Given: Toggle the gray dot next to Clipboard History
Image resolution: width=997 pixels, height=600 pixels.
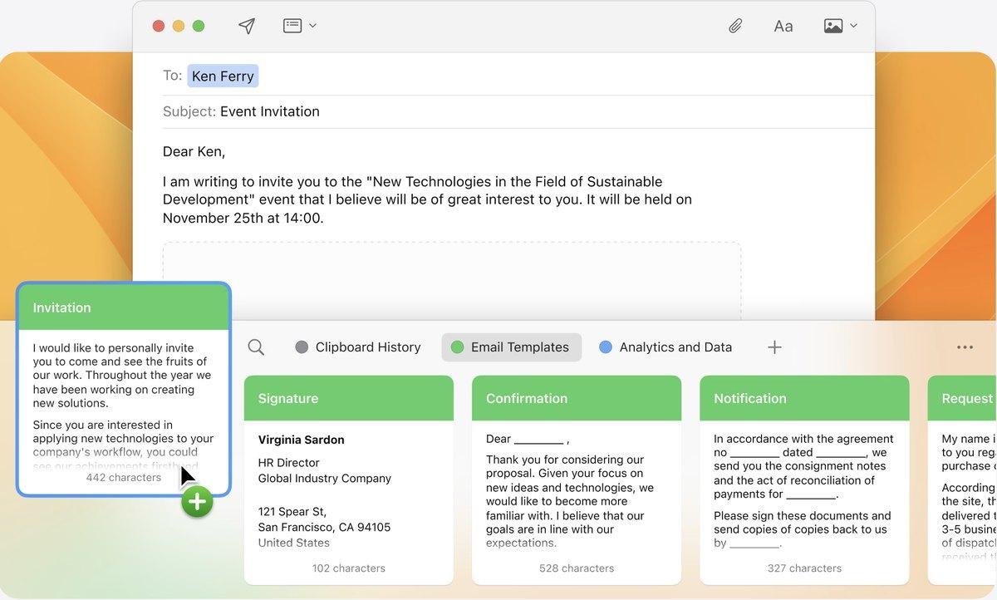Looking at the screenshot, I should pos(300,347).
